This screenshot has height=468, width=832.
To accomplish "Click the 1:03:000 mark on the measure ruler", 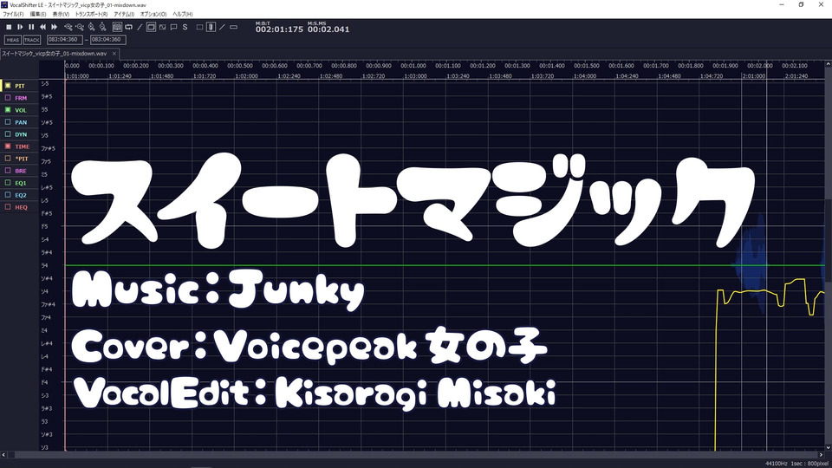I will (x=415, y=76).
